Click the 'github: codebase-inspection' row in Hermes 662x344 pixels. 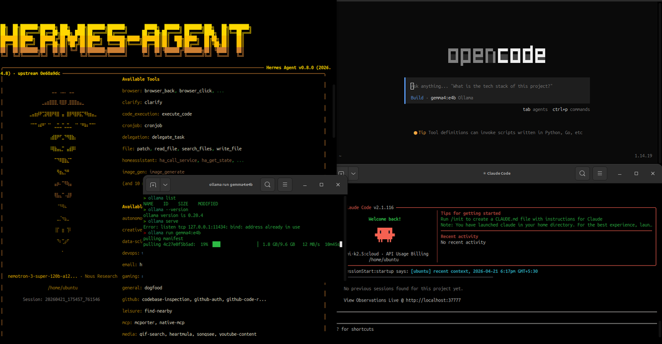pos(194,299)
